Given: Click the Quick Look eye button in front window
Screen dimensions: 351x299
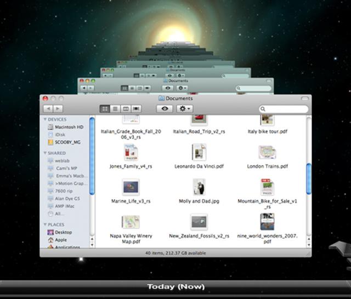Looking at the screenshot, I should tap(165, 109).
